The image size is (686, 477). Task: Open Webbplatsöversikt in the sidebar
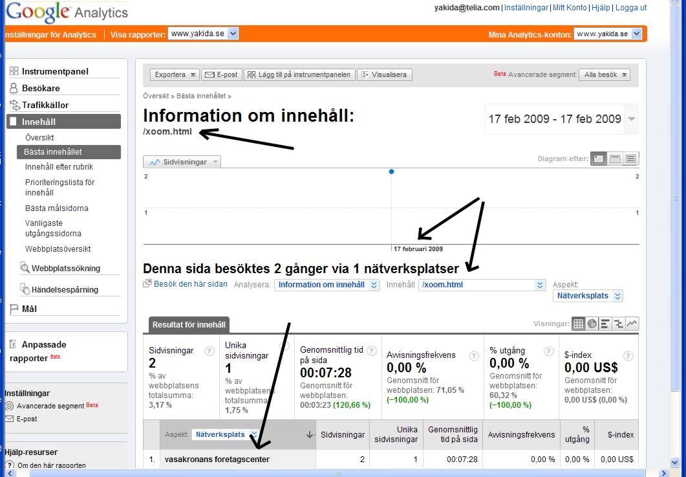tap(58, 249)
